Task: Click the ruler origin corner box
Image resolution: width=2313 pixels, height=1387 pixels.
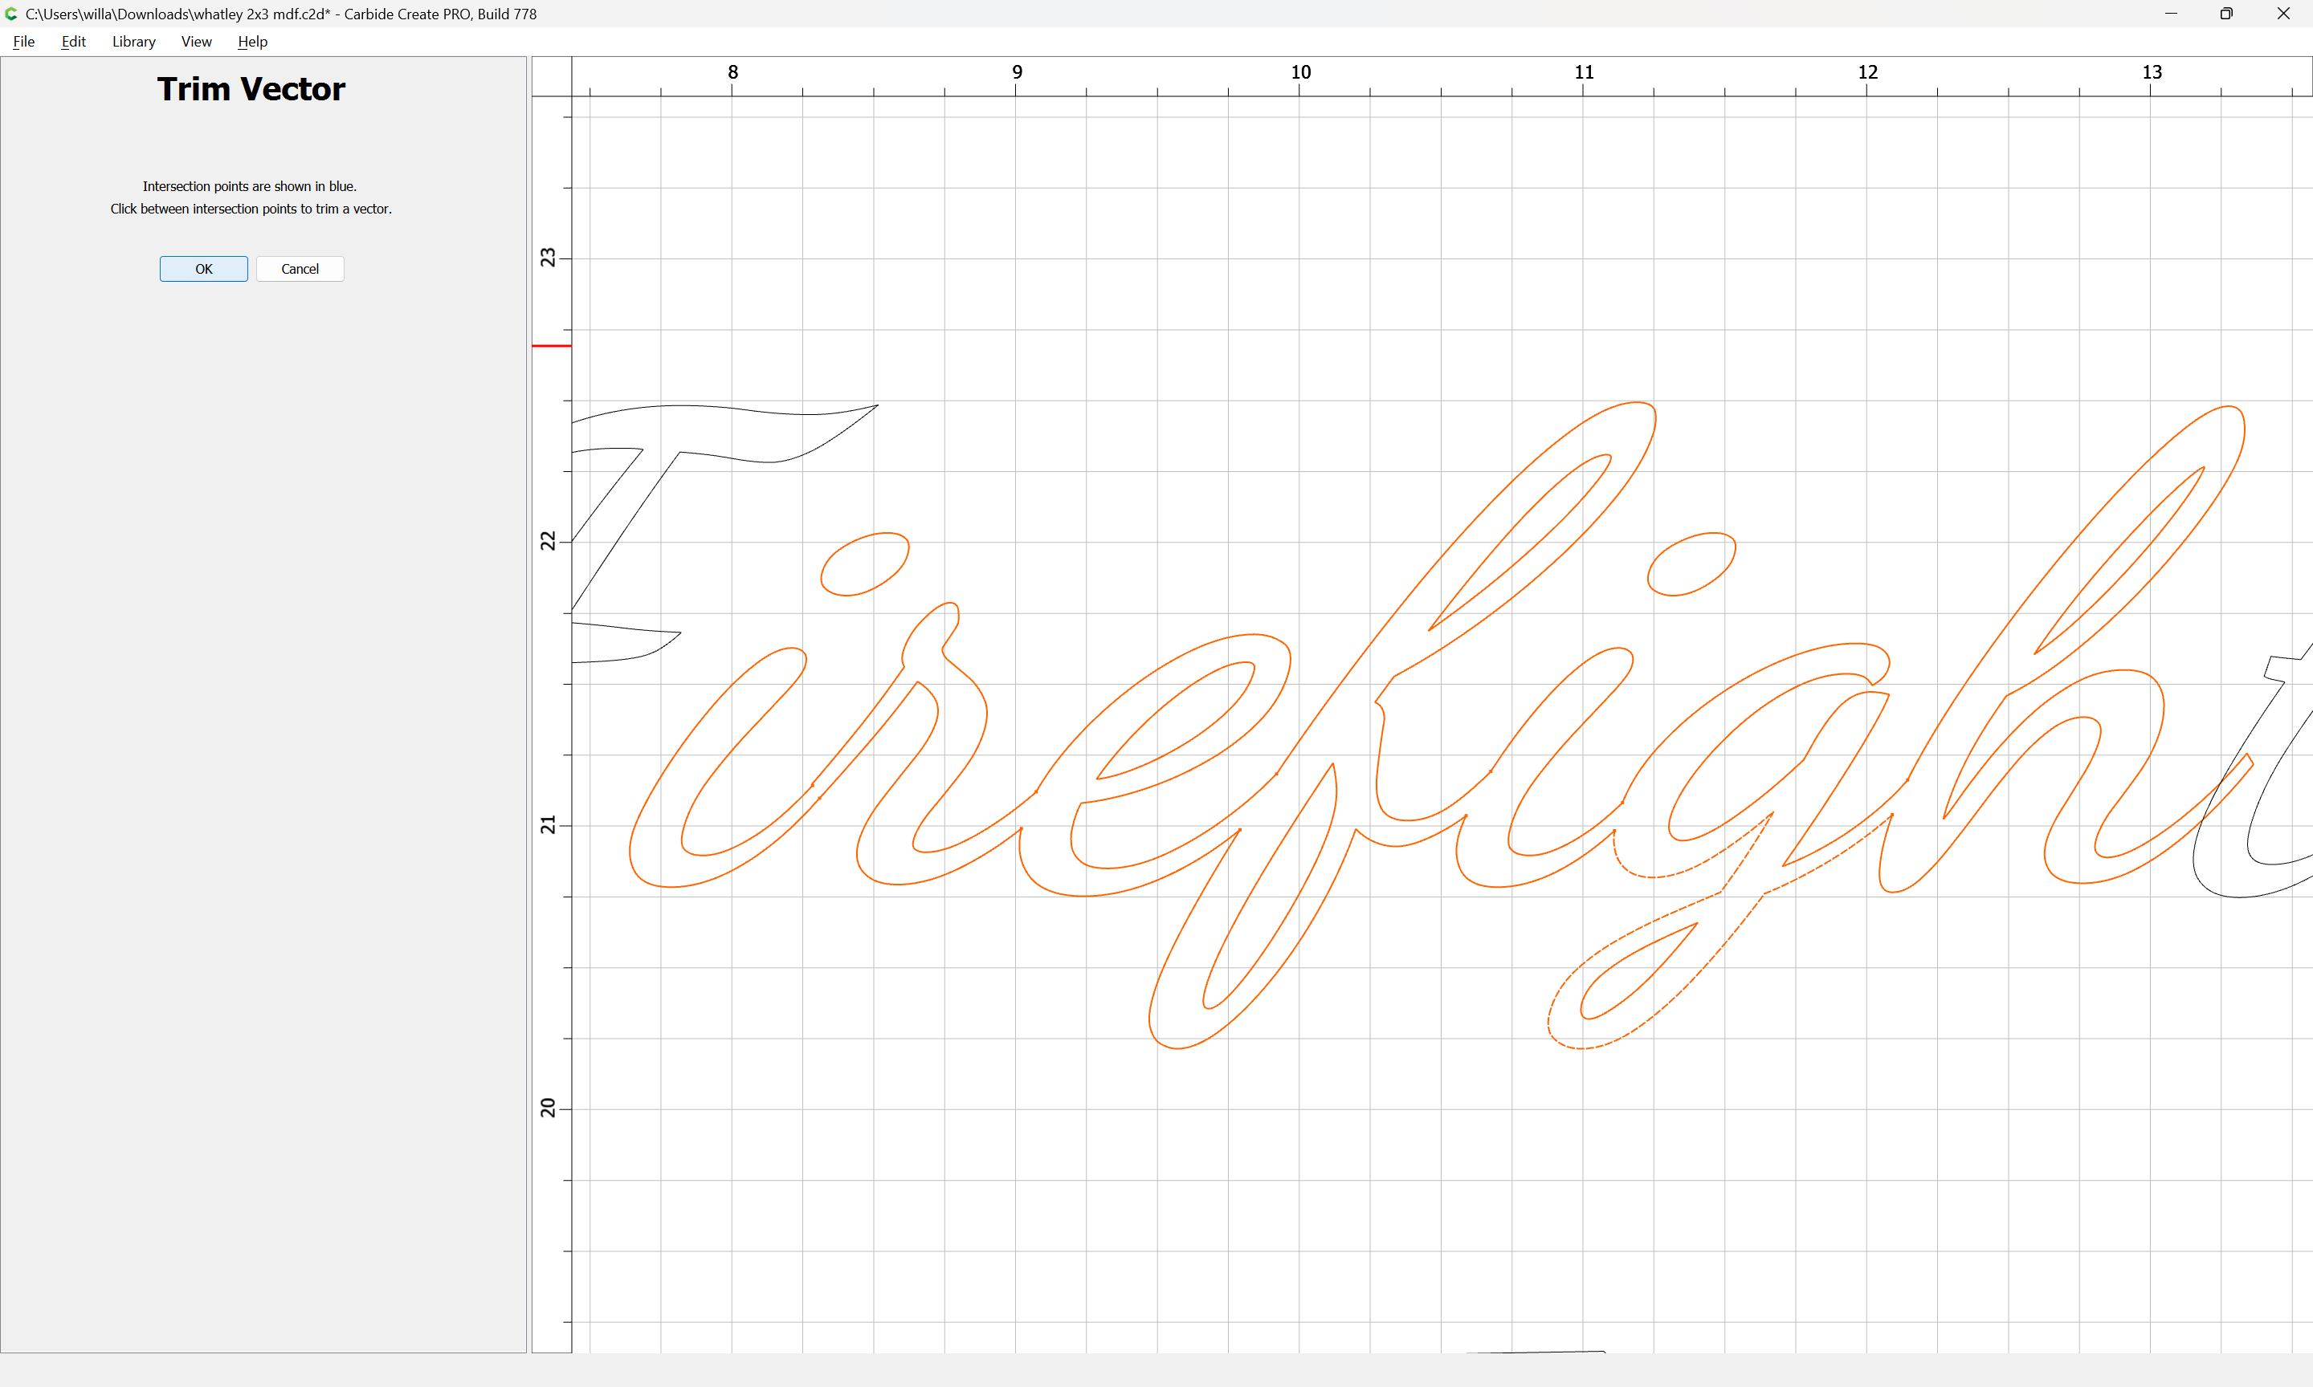Action: coord(552,75)
